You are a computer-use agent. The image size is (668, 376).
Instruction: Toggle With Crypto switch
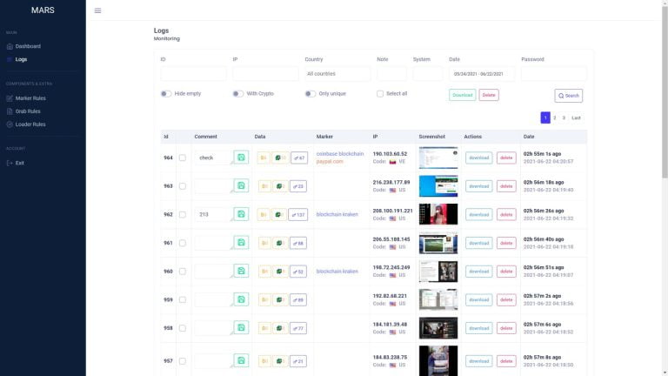click(237, 94)
